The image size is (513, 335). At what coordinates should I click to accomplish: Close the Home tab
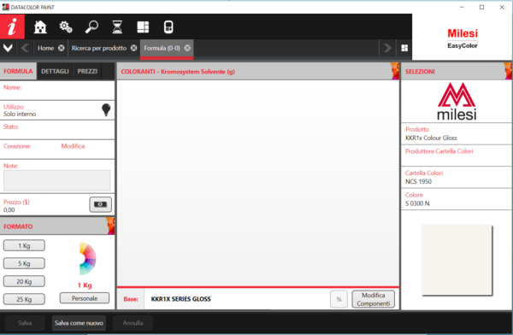click(x=62, y=48)
